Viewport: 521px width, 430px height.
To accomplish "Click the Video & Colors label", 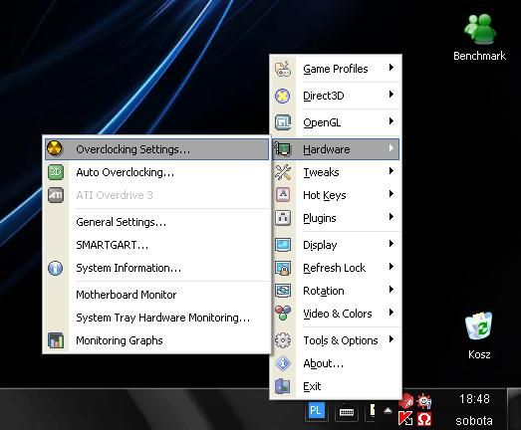I will point(338,314).
